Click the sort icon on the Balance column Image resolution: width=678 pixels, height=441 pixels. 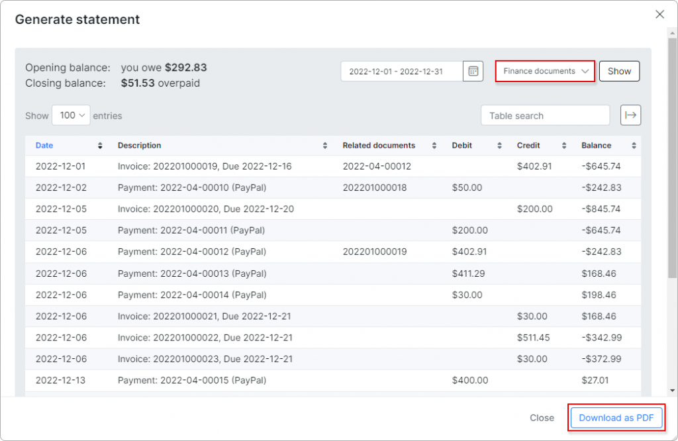tap(633, 145)
